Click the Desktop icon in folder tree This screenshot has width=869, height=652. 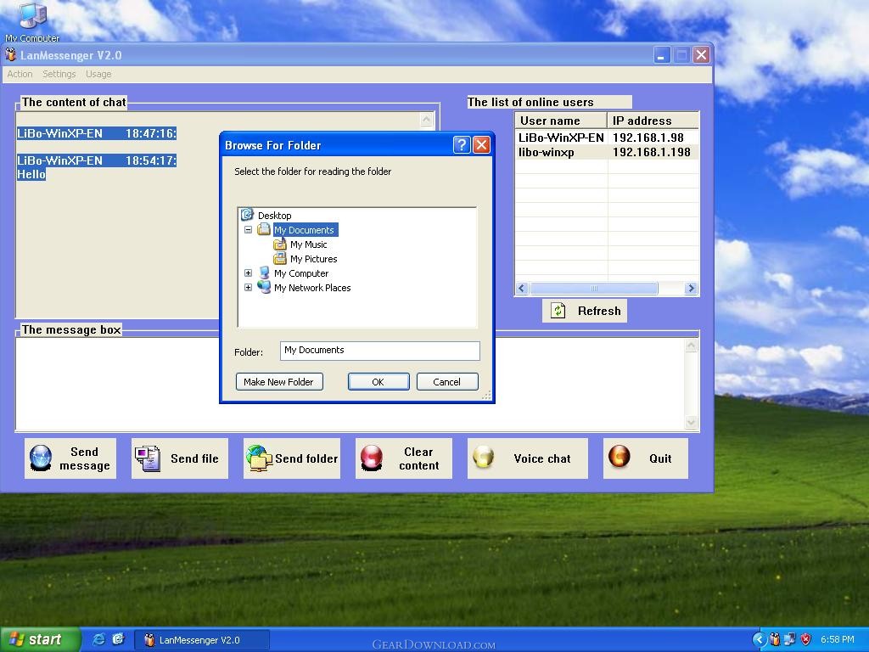247,215
